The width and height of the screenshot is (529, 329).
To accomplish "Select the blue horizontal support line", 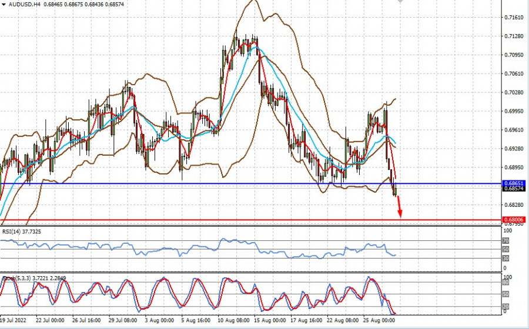I will coord(176,184).
